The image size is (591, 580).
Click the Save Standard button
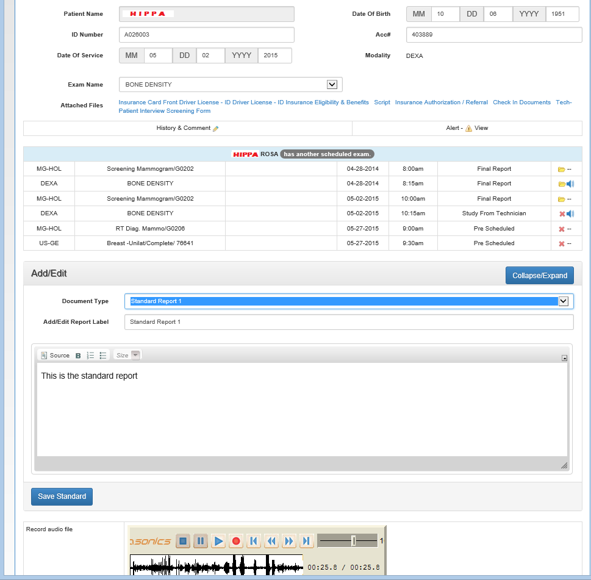tap(62, 496)
